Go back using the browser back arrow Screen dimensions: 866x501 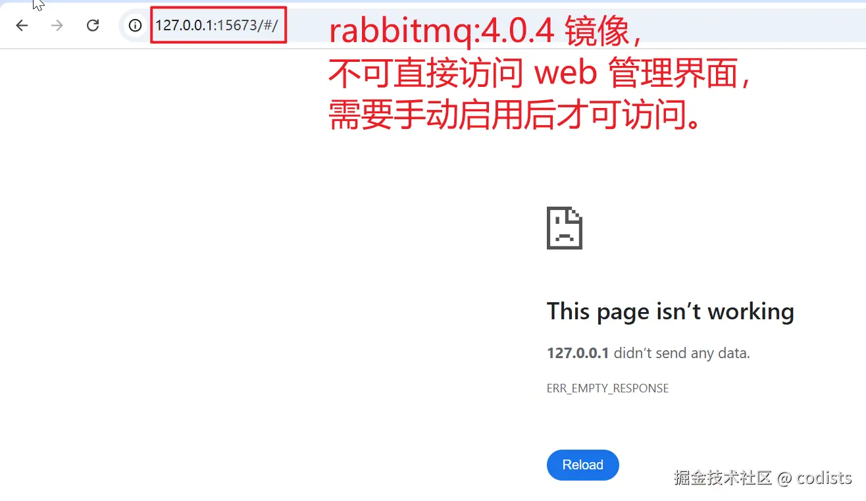point(22,26)
